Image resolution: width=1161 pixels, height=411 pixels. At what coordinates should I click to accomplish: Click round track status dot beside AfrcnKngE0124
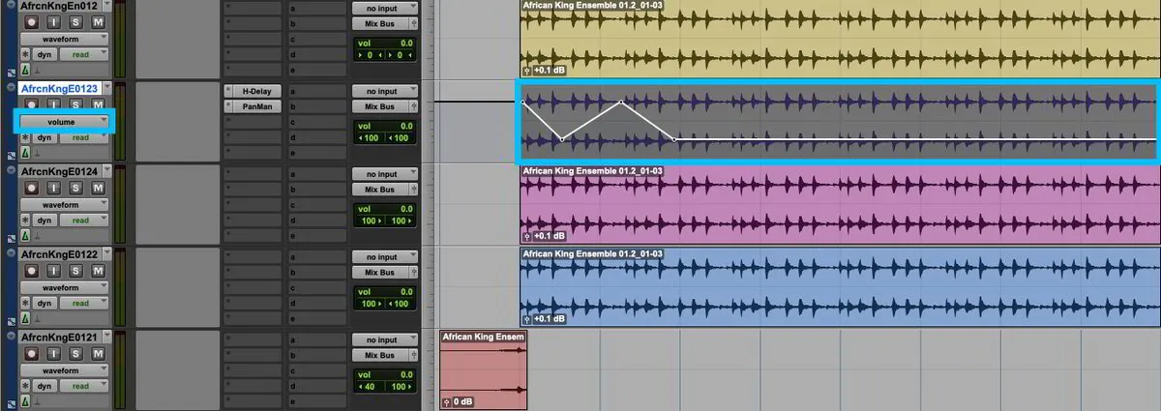pos(12,171)
